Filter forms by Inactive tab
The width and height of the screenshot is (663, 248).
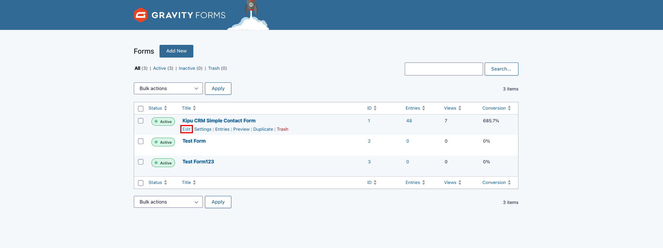point(187,68)
